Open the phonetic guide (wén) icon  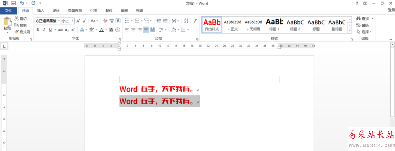tap(112, 21)
